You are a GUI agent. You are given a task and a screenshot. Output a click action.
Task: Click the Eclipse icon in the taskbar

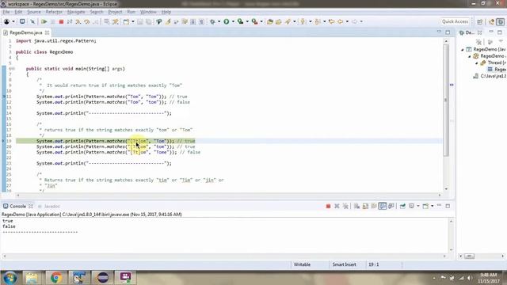tap(103, 278)
